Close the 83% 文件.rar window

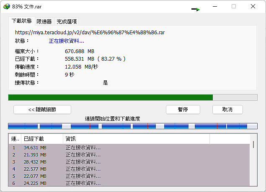(x=253, y=6)
